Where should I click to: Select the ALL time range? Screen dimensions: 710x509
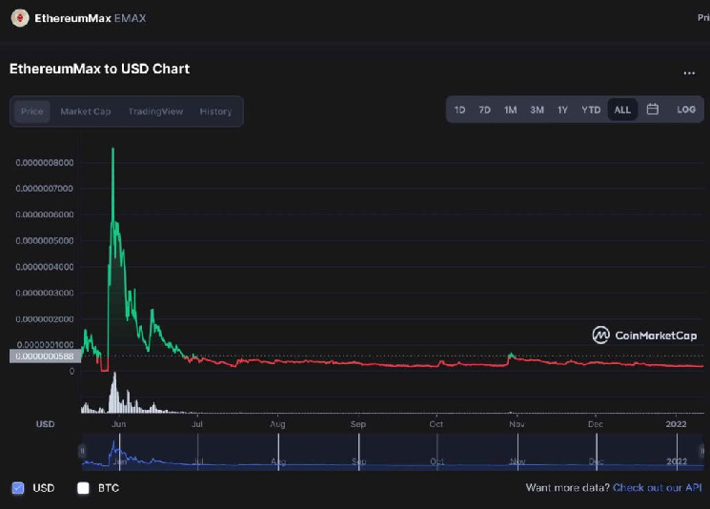pos(622,110)
